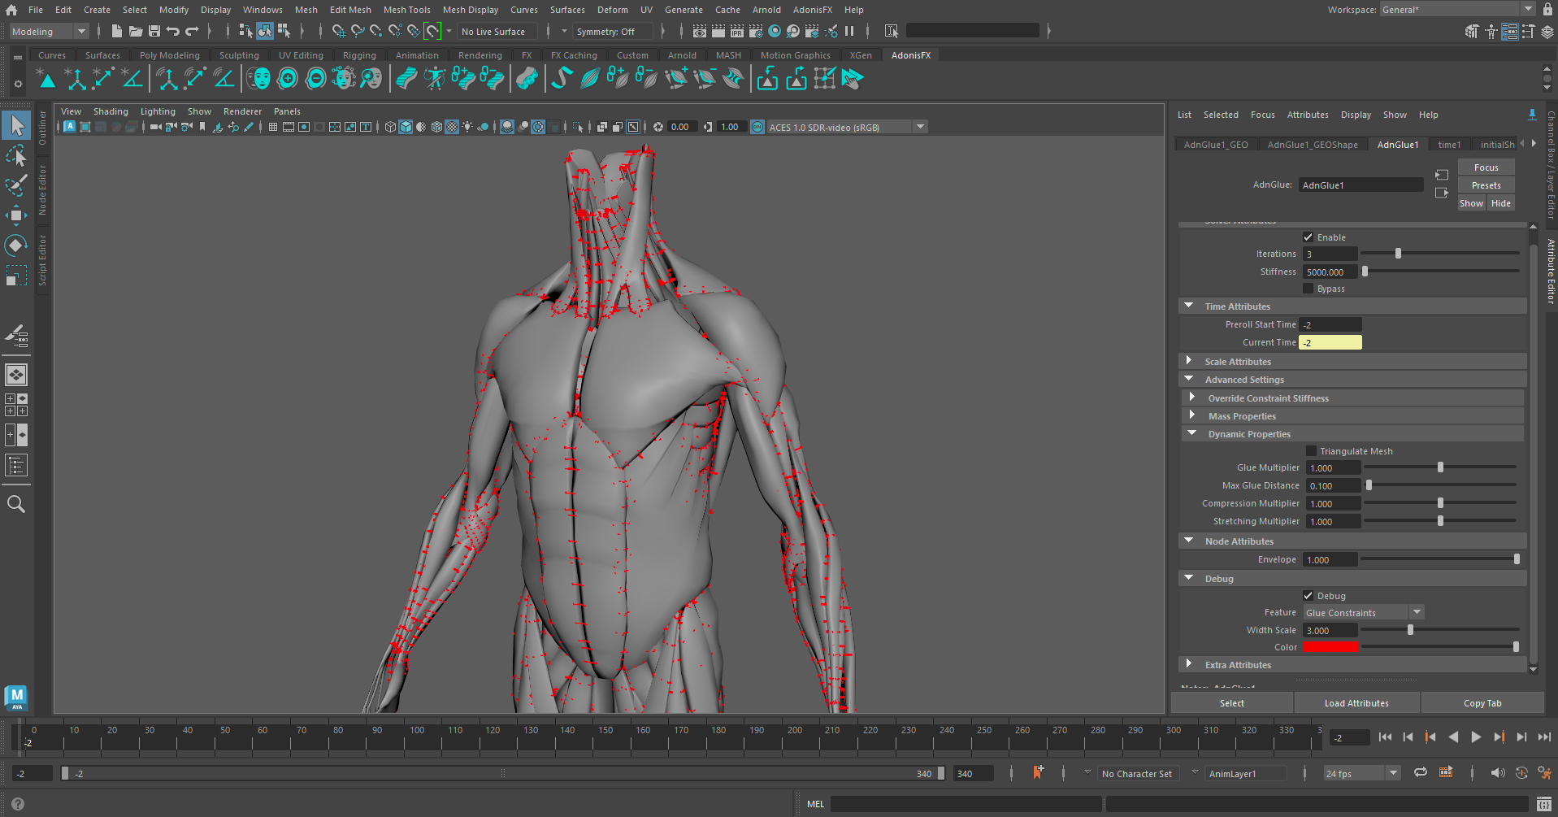Click the search magnifier in left sidebar
This screenshot has width=1558, height=817.
coord(16,504)
